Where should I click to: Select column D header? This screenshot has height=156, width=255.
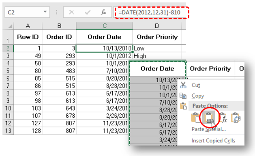point(157,26)
